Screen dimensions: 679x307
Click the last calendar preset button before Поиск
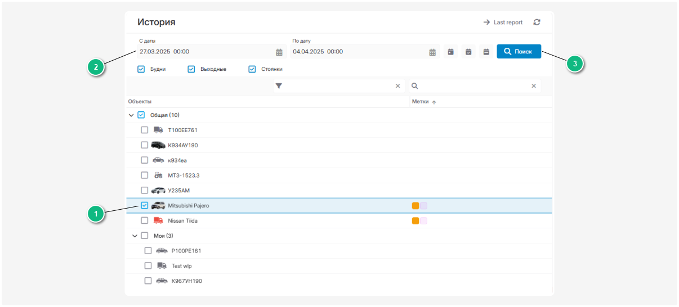pyautogui.click(x=485, y=52)
